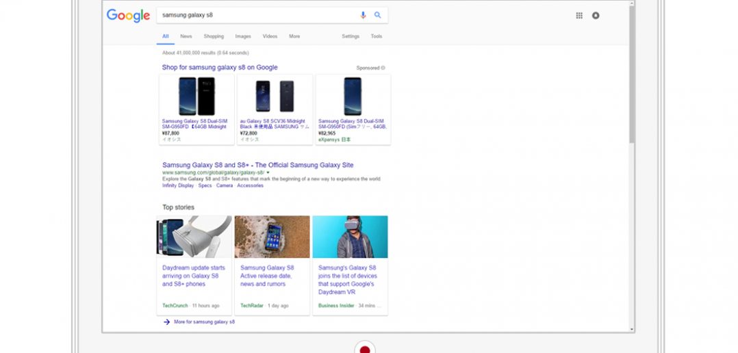Open ¥82,965 Galaxy S8 product image

[x=353, y=96]
